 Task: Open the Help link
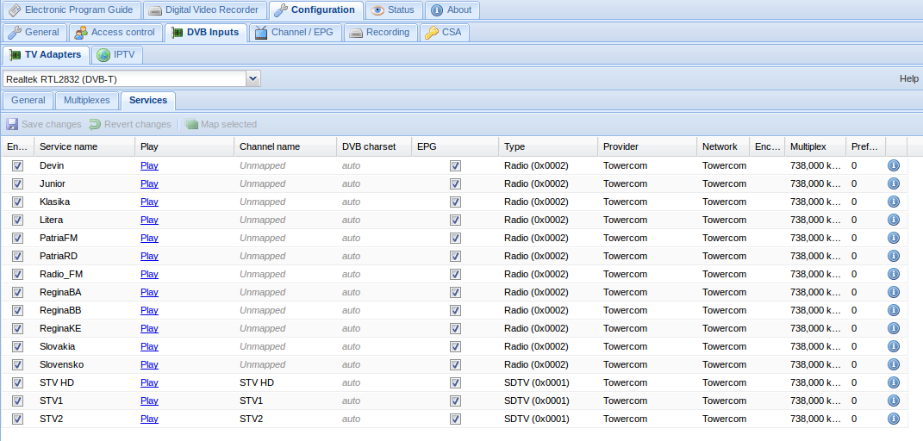click(908, 78)
